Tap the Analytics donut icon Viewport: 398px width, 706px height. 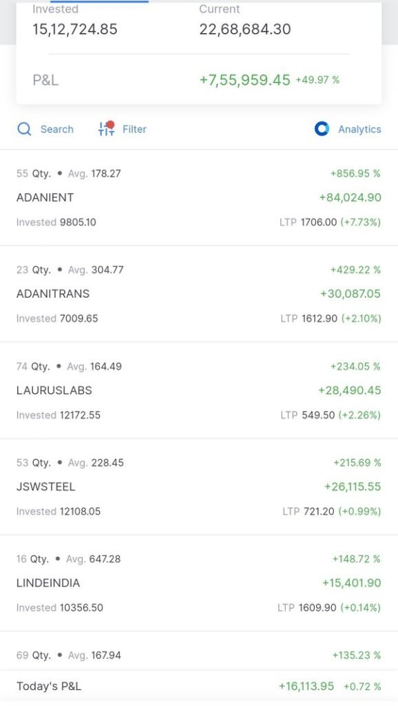(x=322, y=129)
